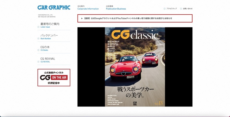Open Publication Business menu
Image resolution: width=230 pixels, height=117 pixels.
pos(116,9)
